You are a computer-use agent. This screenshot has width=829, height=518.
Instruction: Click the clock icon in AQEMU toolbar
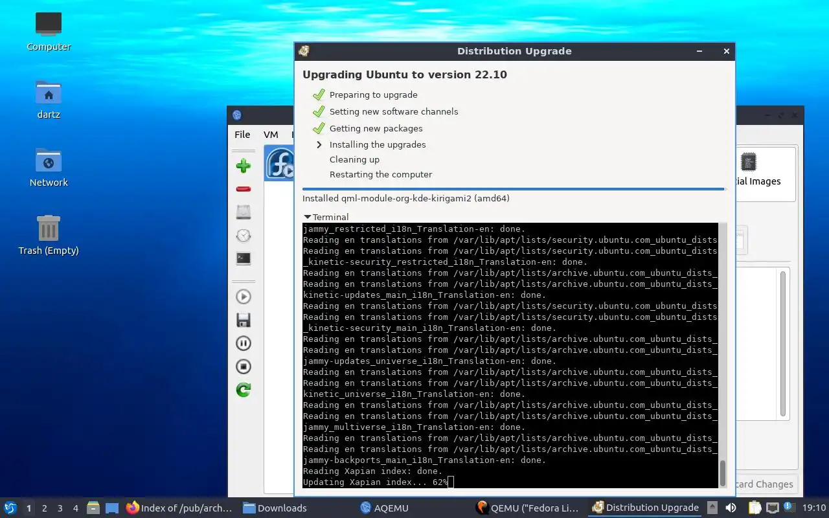tap(244, 236)
